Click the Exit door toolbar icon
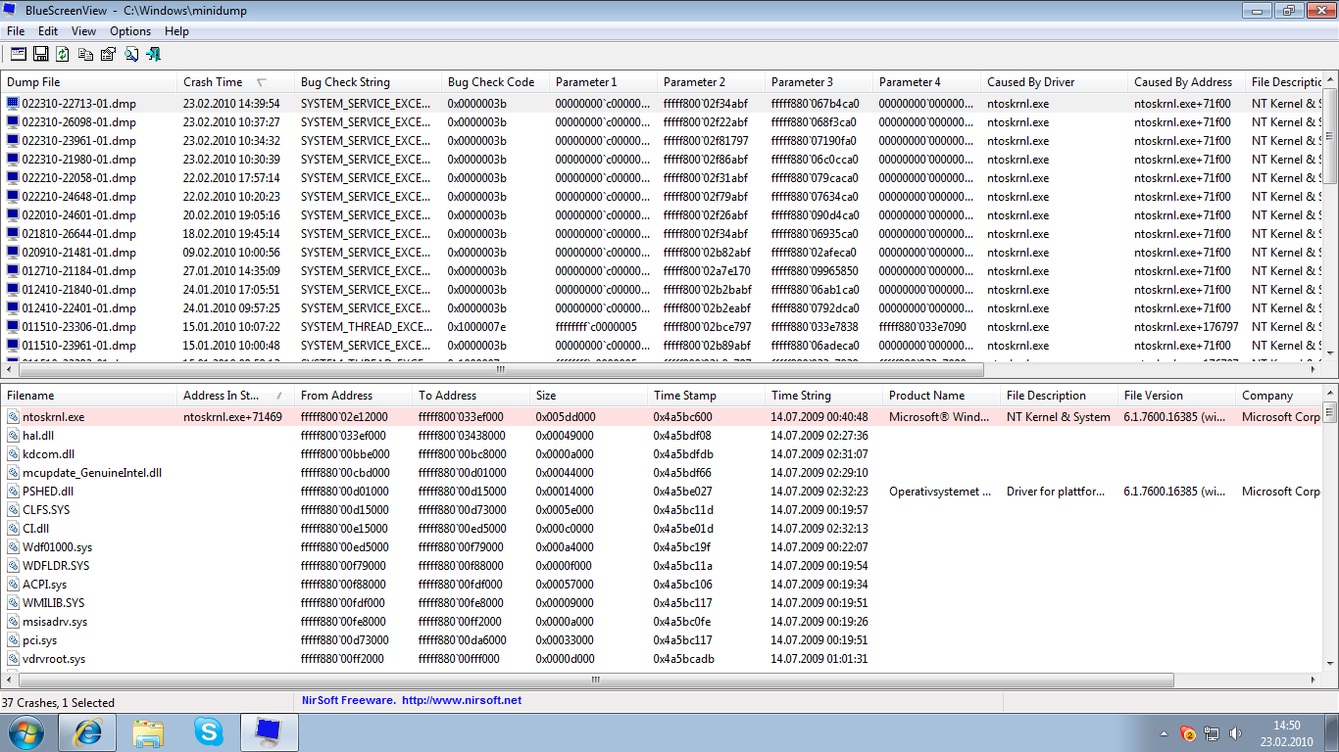Screen dimensions: 1339x752 (153, 54)
